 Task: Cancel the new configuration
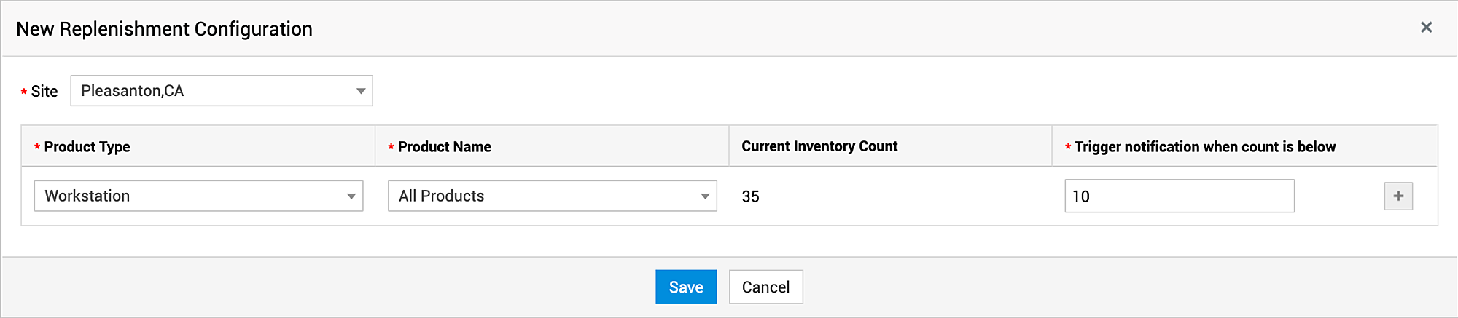[765, 287]
